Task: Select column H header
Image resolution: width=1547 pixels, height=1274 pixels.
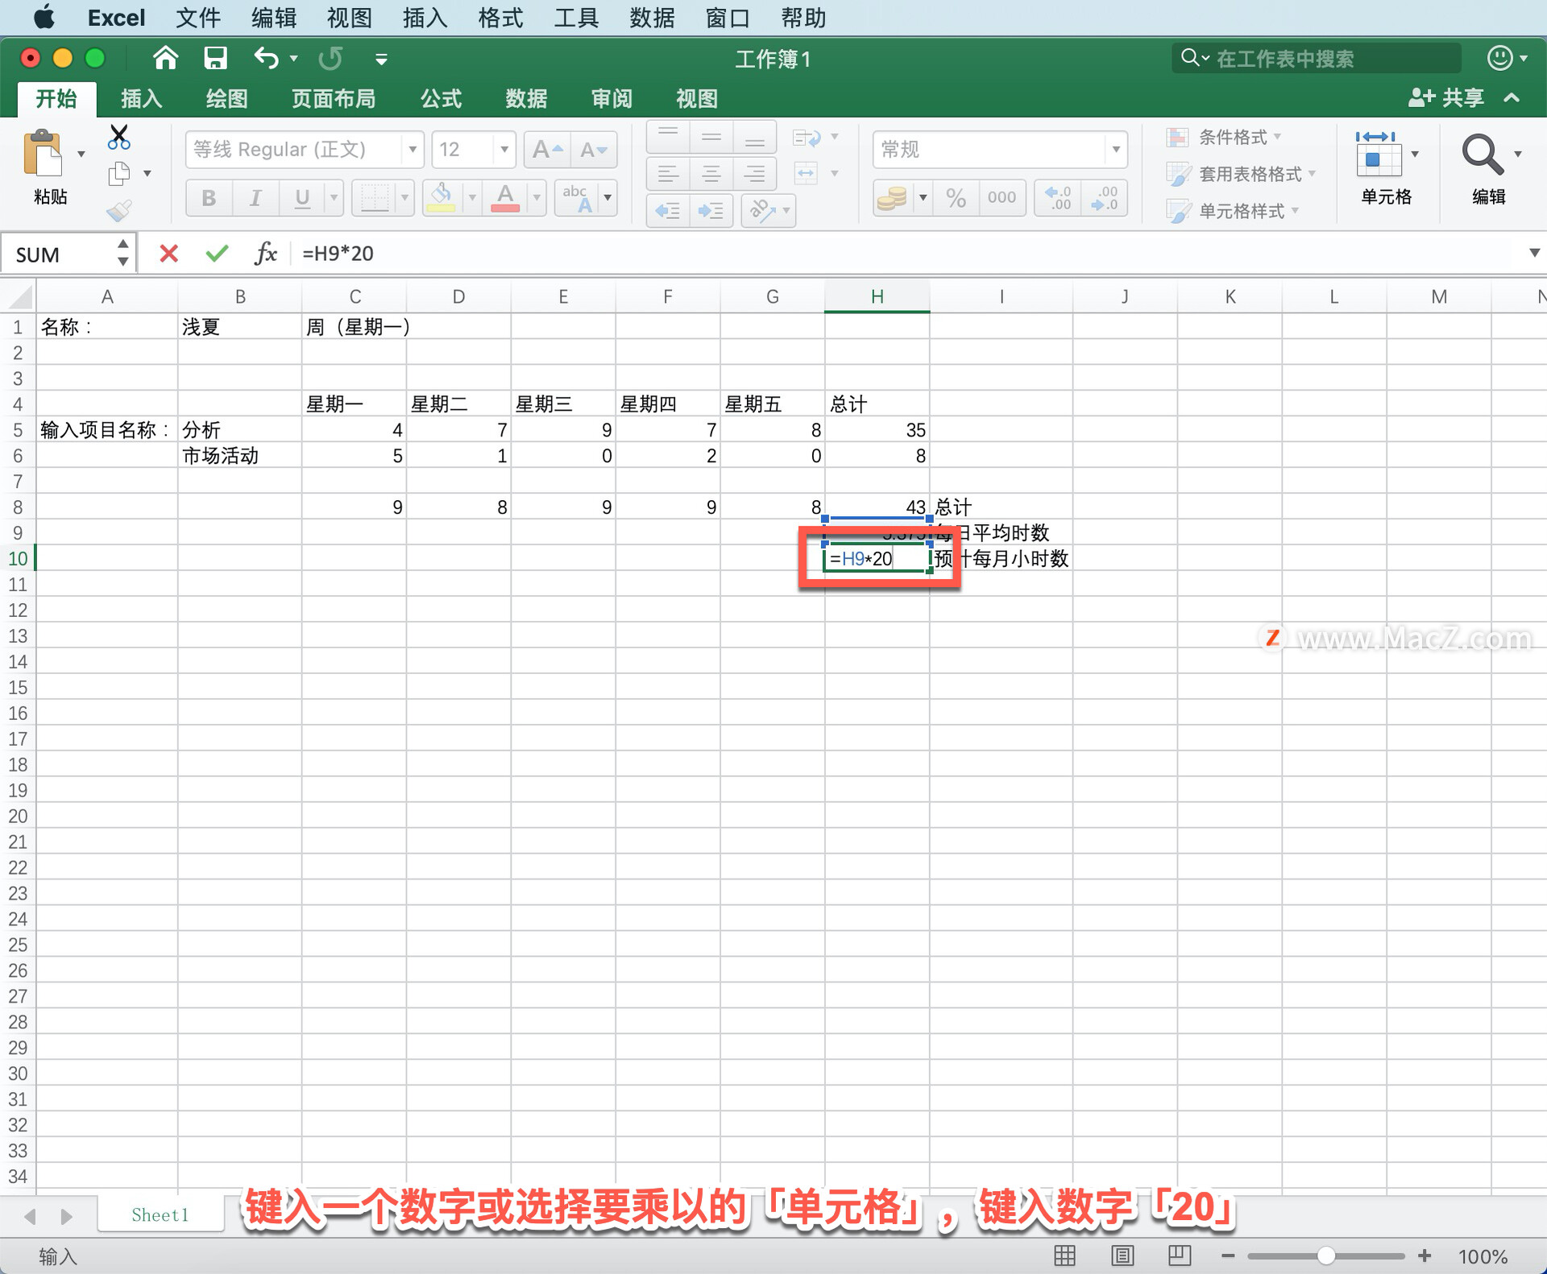Action: click(x=877, y=296)
